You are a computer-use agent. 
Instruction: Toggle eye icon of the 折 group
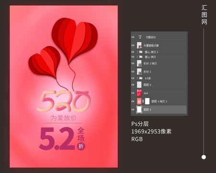[x=133, y=78]
